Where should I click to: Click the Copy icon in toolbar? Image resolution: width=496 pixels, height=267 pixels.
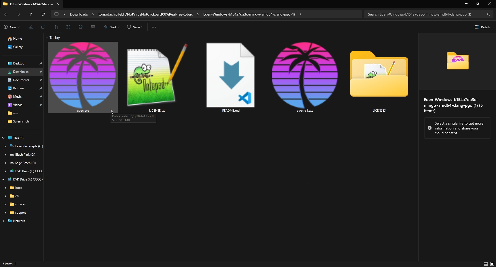point(43,27)
